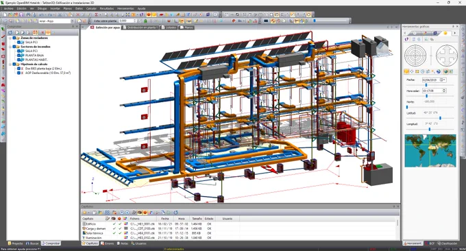Viewport: 466px width, 251px height.
Task: Switch to Distribución en planta 1 tab
Action: (x=140, y=27)
